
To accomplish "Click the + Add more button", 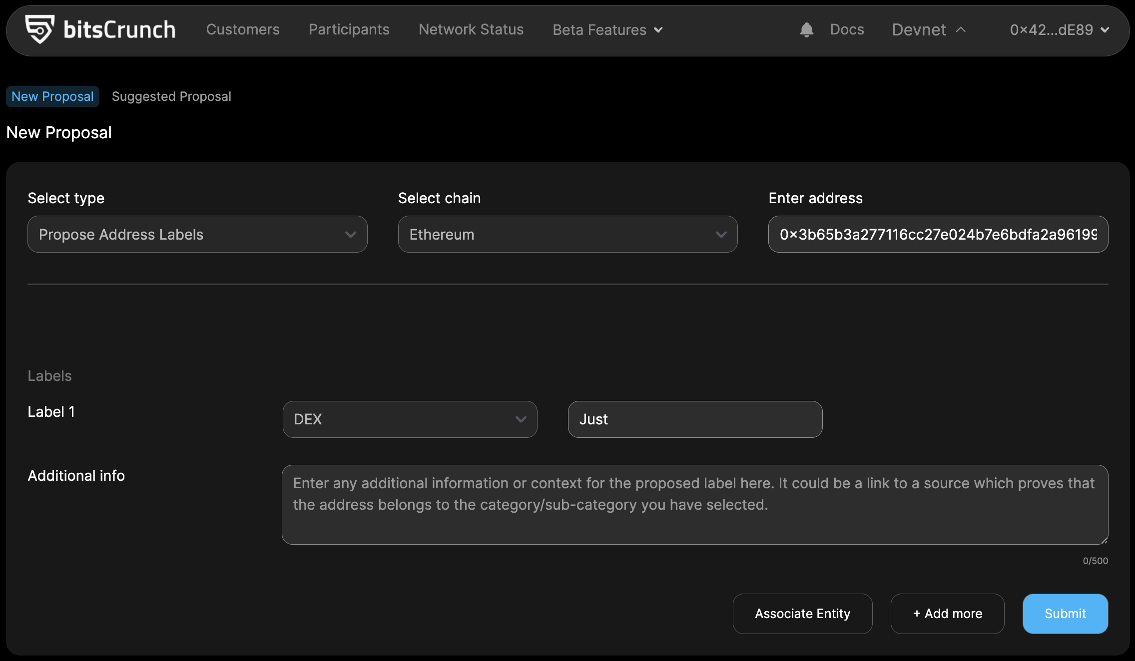I will [x=947, y=614].
